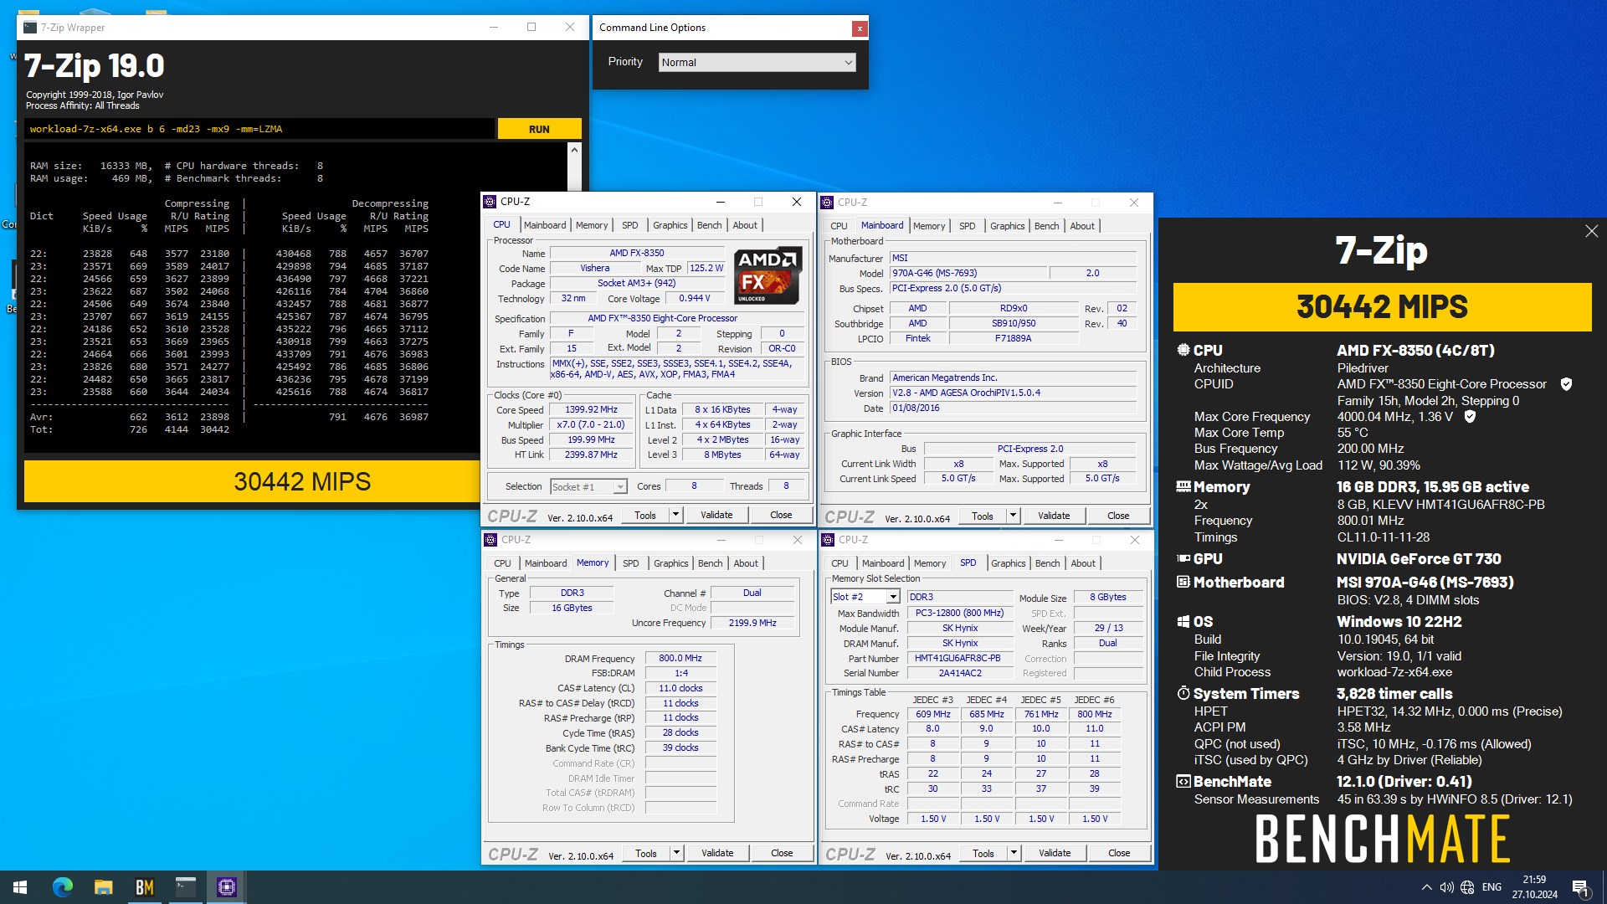This screenshot has width=1607, height=904.
Task: Click the CPU-Z icon in CPU window title bar
Action: pos(490,202)
